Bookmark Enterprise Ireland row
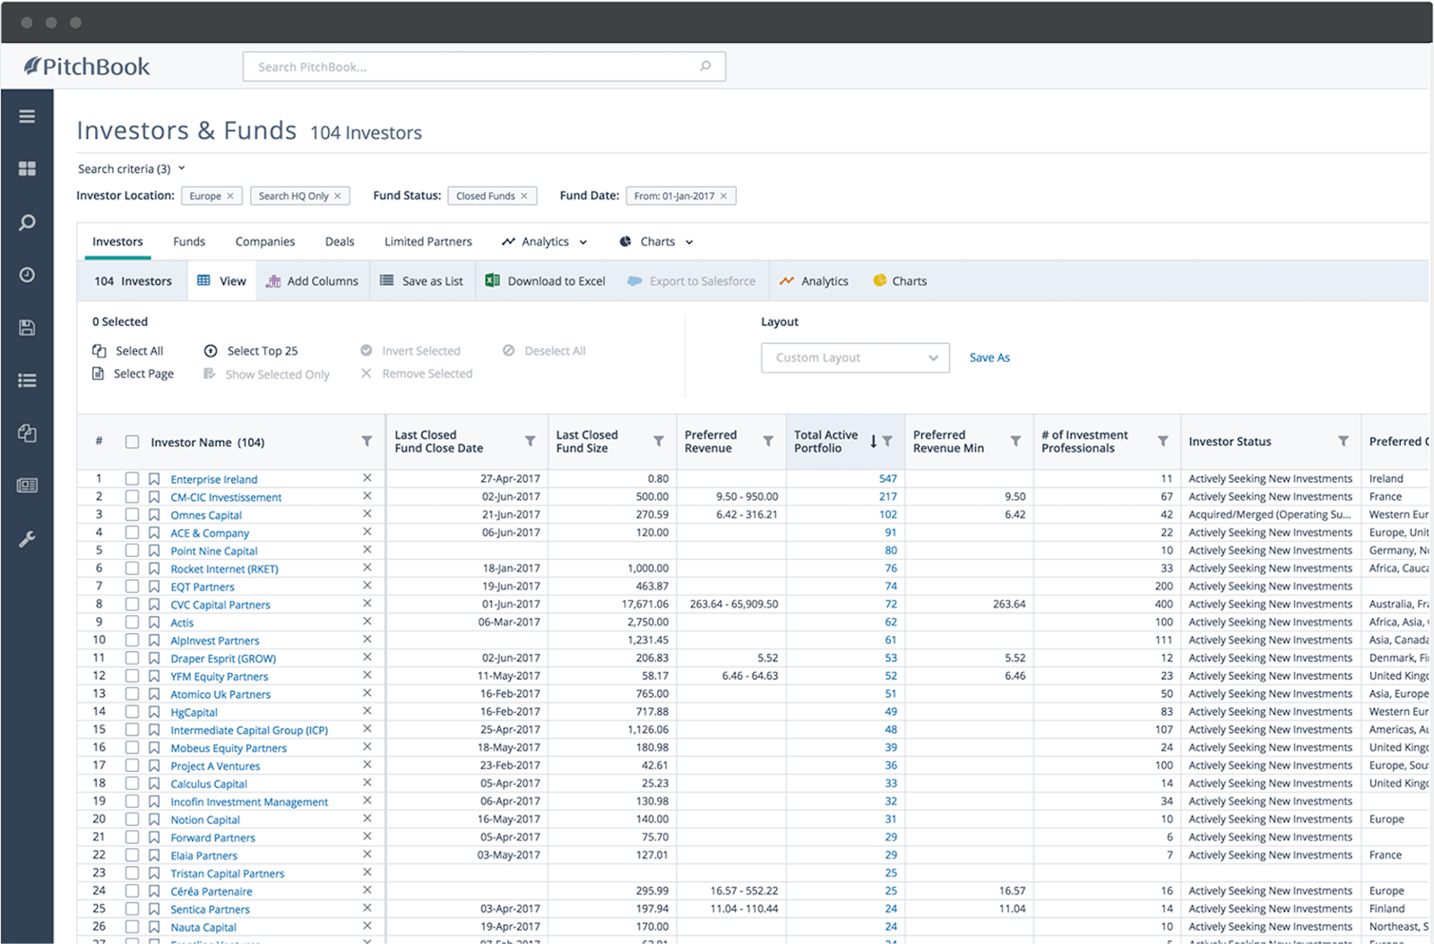The width and height of the screenshot is (1434, 944). point(154,479)
